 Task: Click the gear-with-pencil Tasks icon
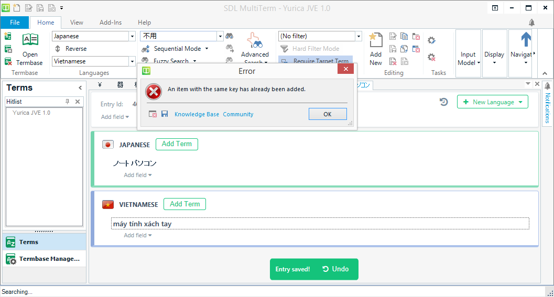click(x=431, y=40)
